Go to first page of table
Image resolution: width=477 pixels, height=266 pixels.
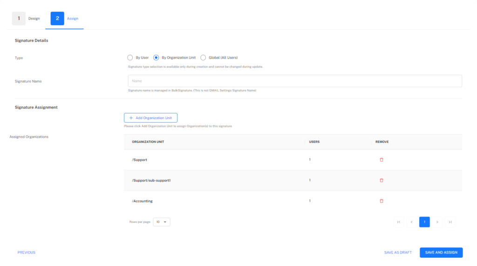point(399,222)
